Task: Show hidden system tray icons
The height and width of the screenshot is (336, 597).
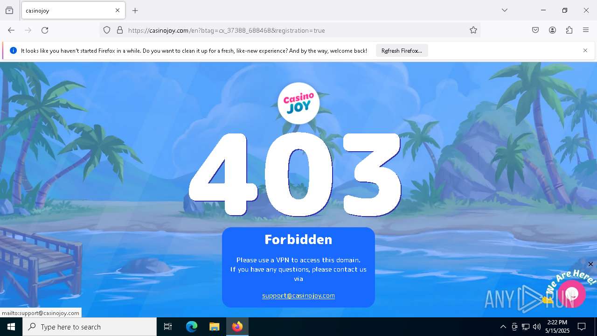Action: click(503, 327)
